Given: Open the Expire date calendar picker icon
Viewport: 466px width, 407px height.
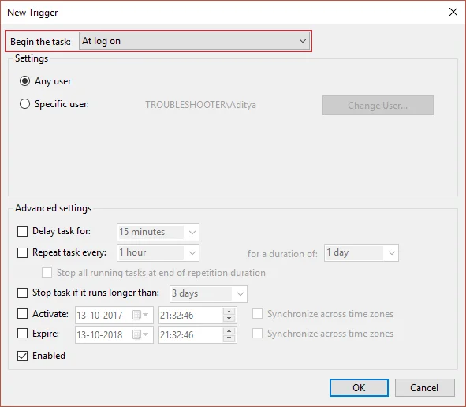Looking at the screenshot, I should tap(140, 334).
